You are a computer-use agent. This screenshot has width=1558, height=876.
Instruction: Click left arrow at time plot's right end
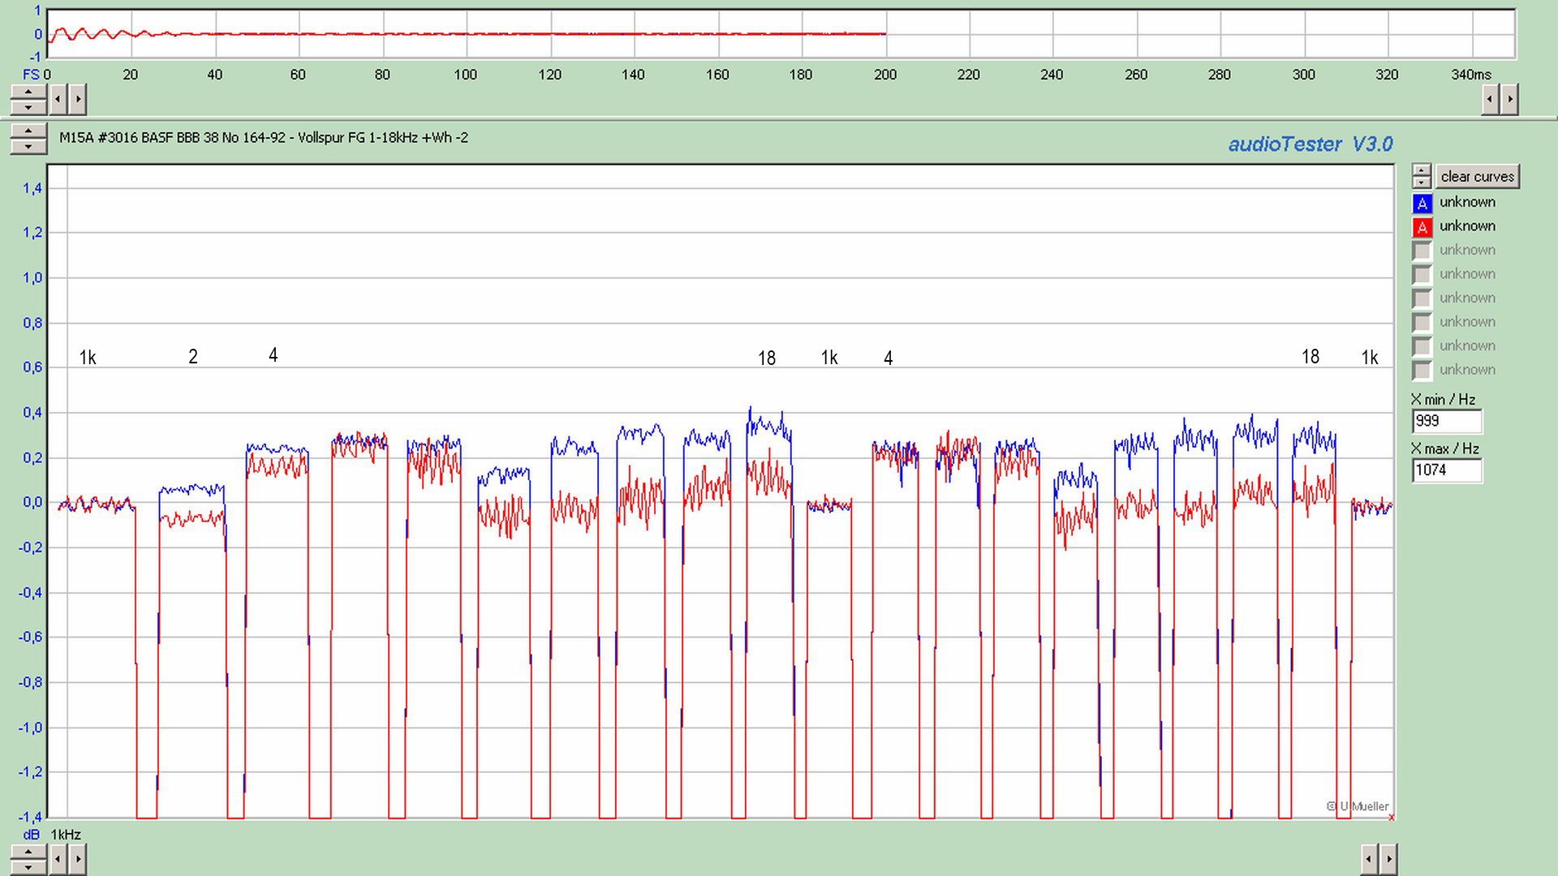(x=1490, y=100)
